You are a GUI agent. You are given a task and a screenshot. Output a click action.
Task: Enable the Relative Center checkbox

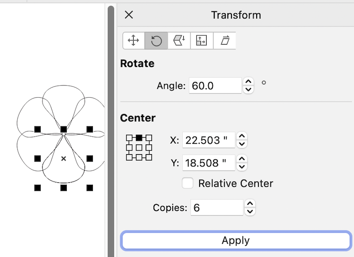tap(188, 183)
